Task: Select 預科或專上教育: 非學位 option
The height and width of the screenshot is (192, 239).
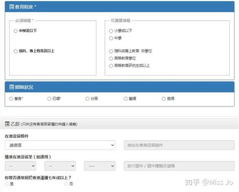Action: coord(111,51)
